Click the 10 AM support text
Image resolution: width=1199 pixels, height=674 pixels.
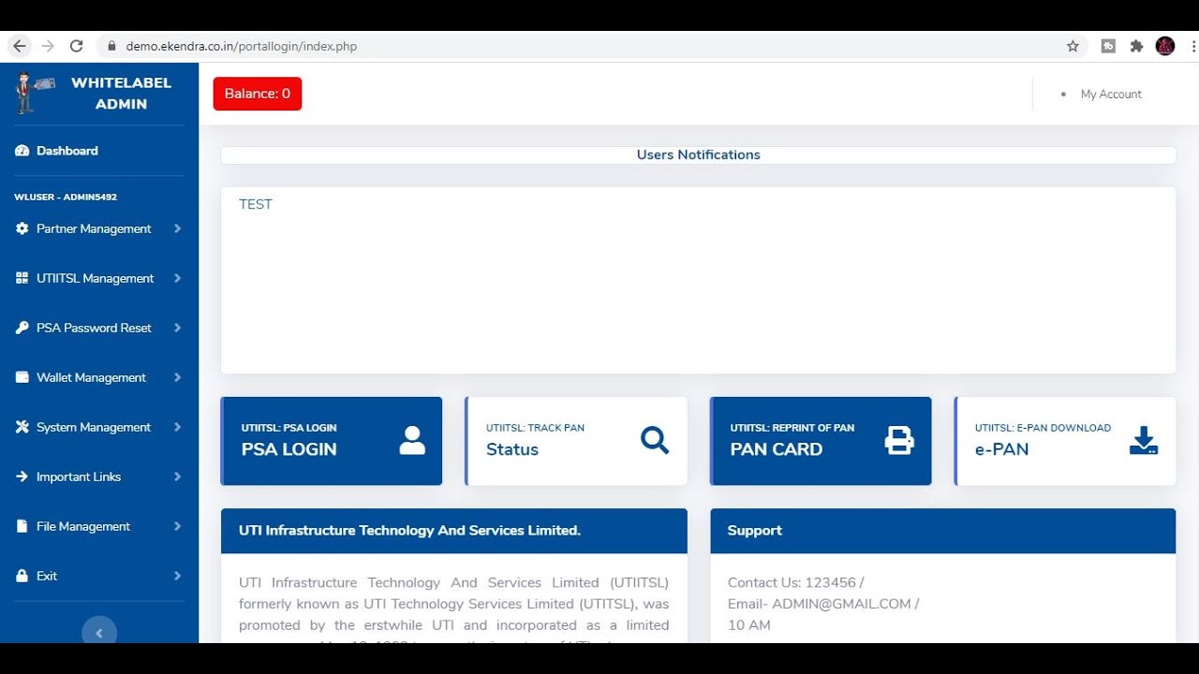pos(749,625)
